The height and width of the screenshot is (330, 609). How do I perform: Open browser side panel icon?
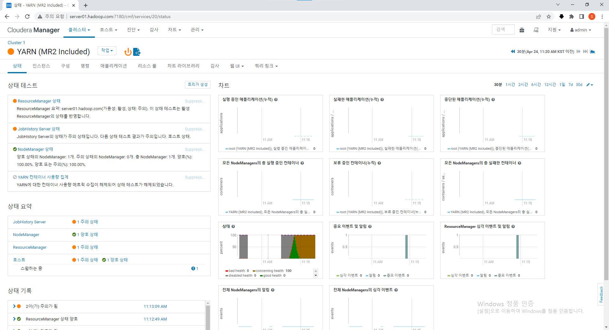point(582,16)
